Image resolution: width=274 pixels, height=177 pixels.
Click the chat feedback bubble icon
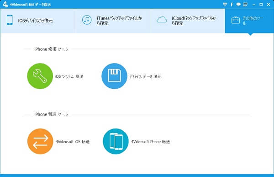click(x=238, y=5)
